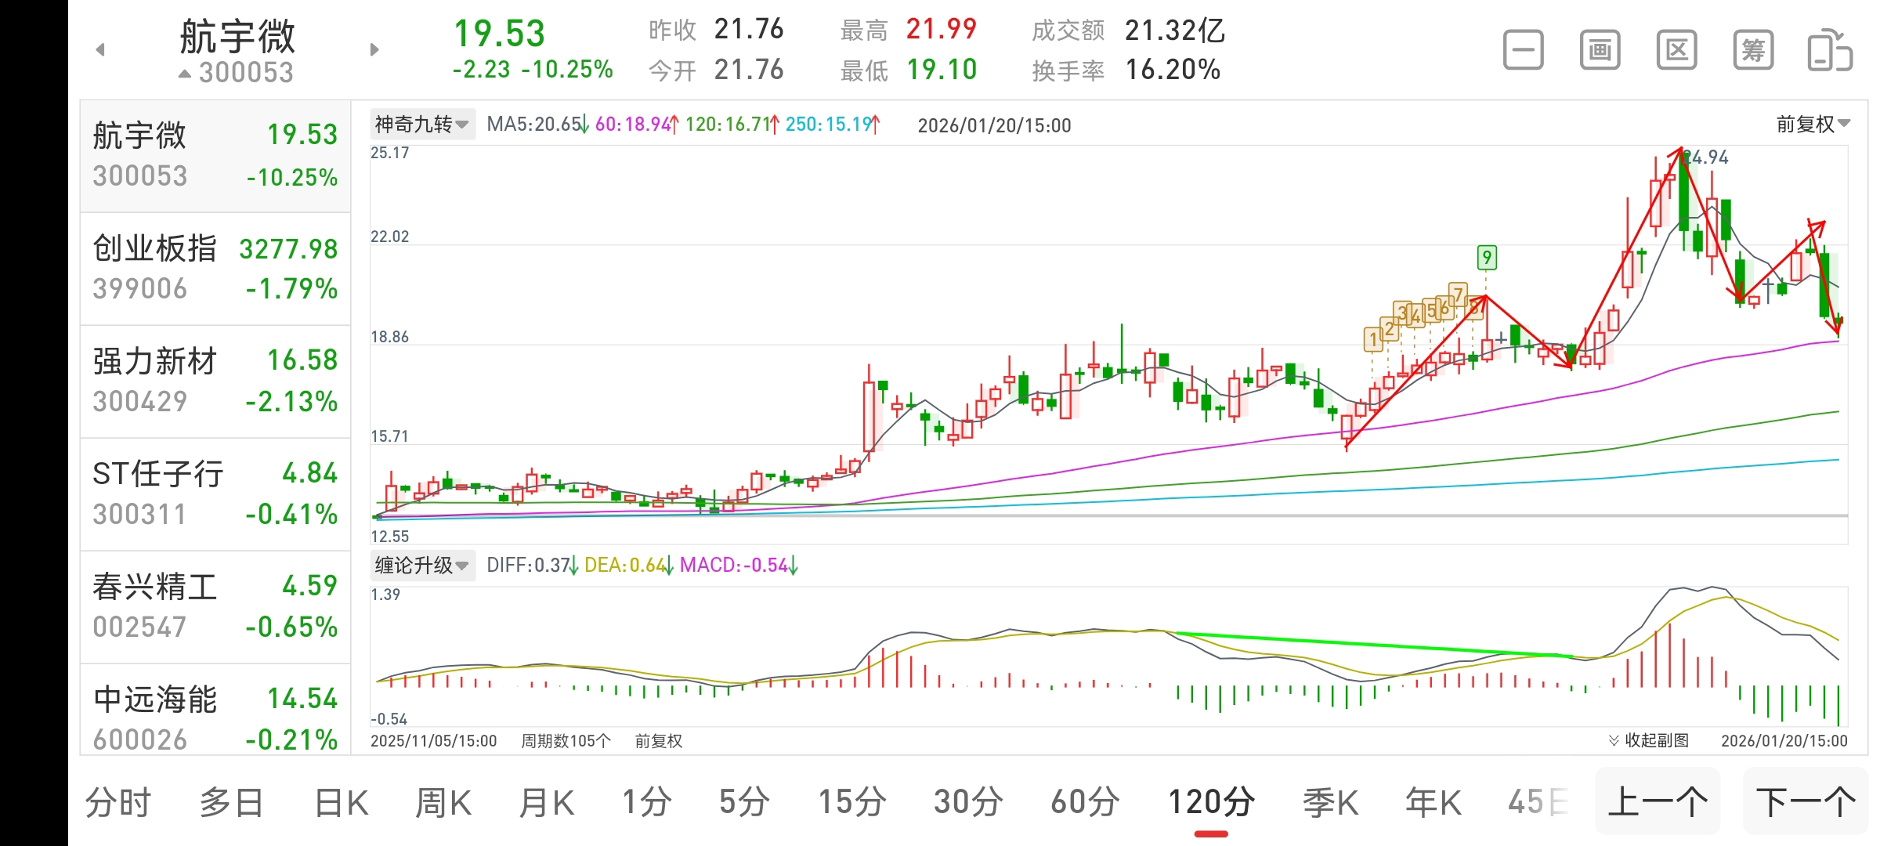Viewport: 1880px width, 846px height.
Task: Open 春兴精工 from the stock list
Action: click(x=215, y=607)
